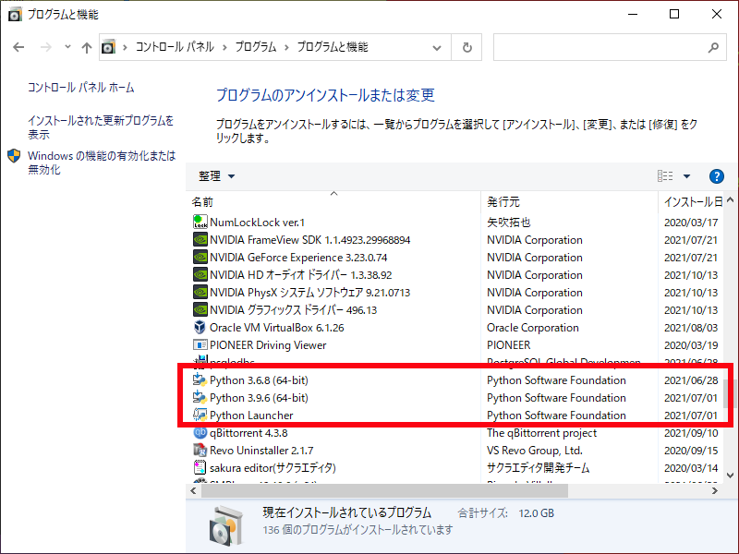Sort by 発行元 column header
This screenshot has width=739, height=554.
click(x=569, y=201)
